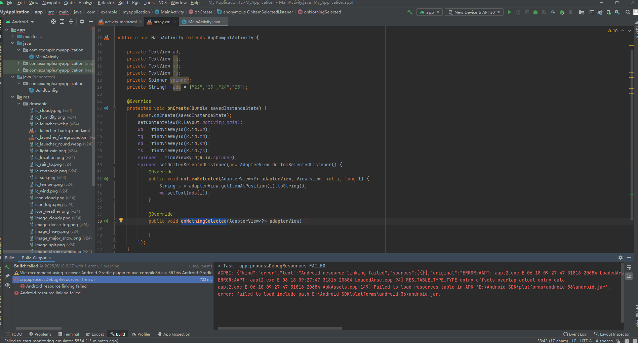Open the AVD Device Manager icon

[x=609, y=12]
